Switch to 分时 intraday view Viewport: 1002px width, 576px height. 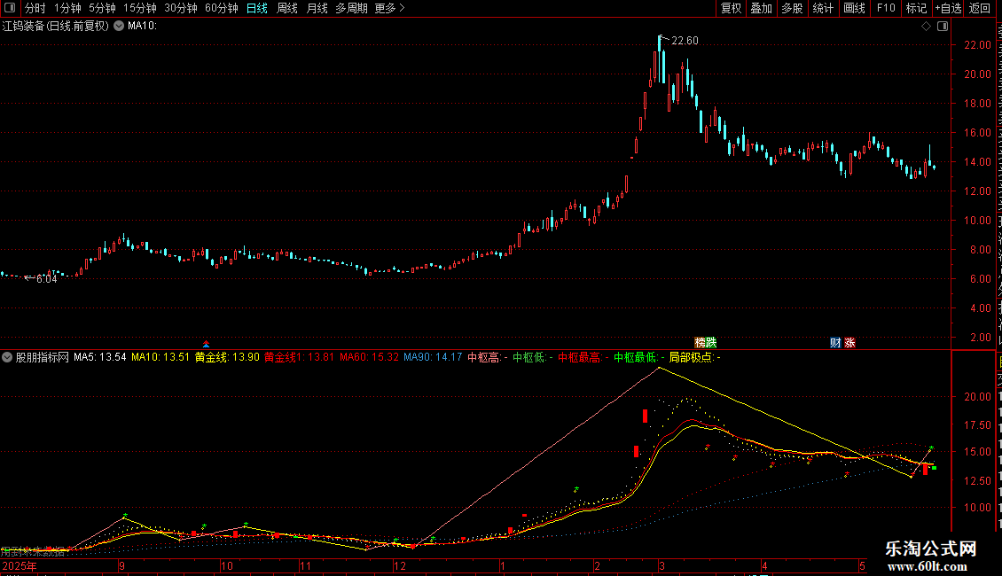click(x=35, y=8)
